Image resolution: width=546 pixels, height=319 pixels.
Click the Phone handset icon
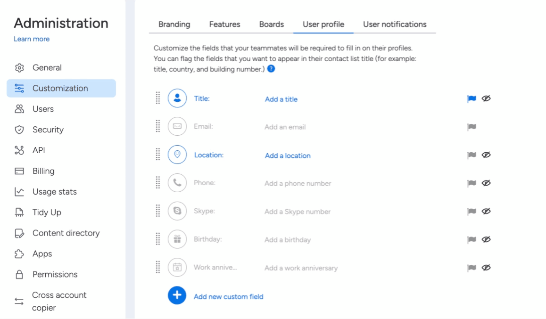pyautogui.click(x=177, y=183)
